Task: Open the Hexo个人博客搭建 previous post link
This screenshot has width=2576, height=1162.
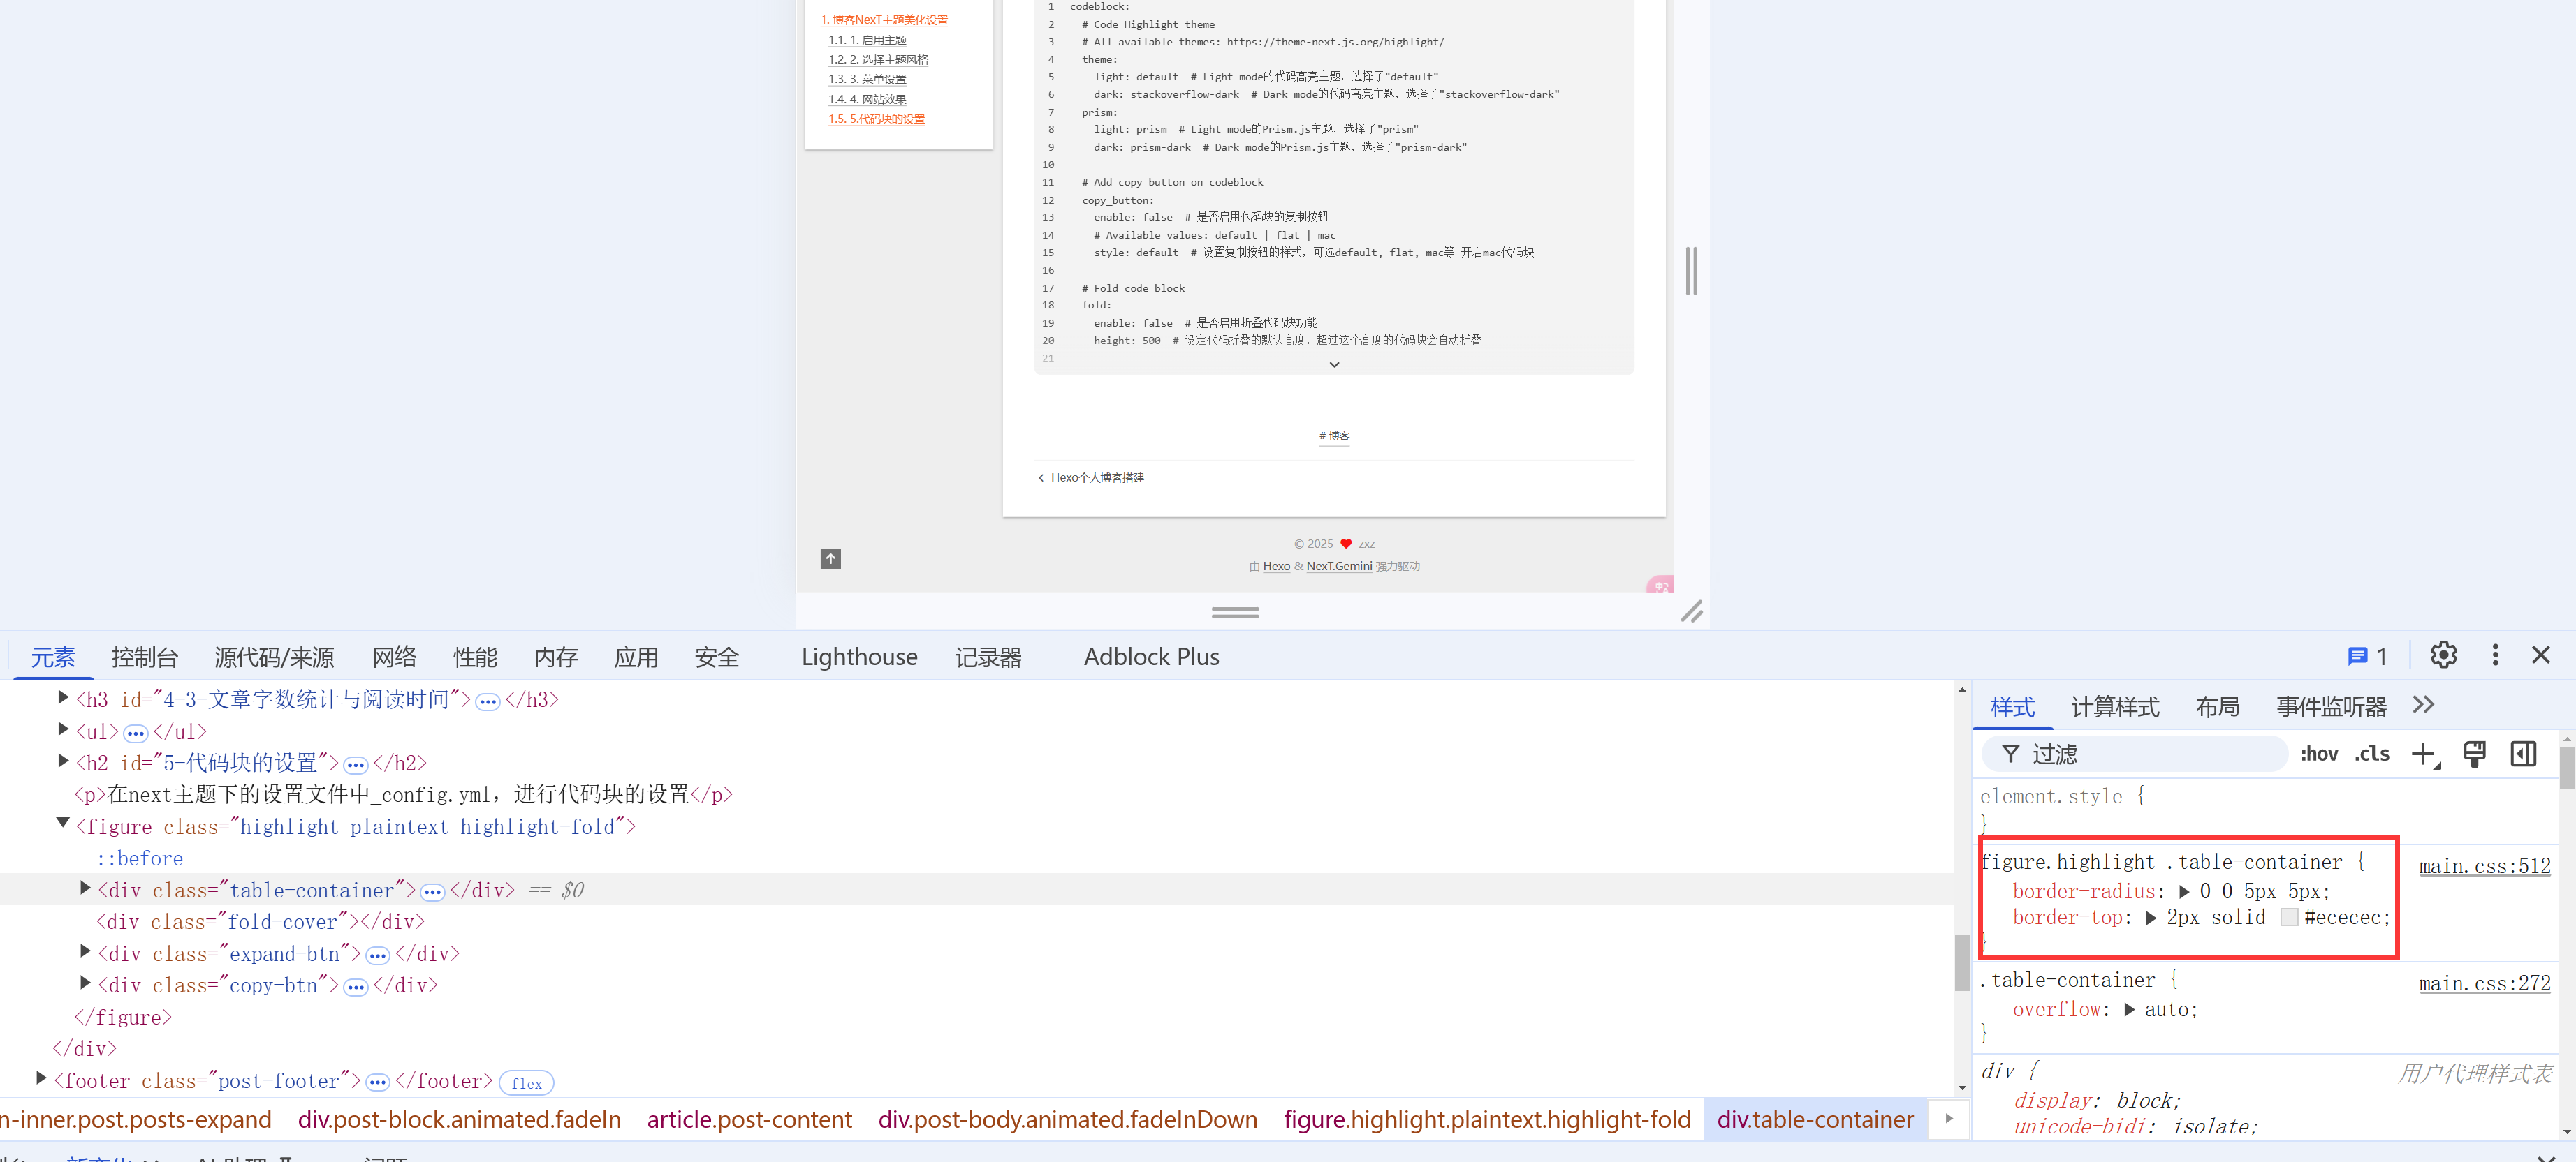Action: click(x=1096, y=477)
